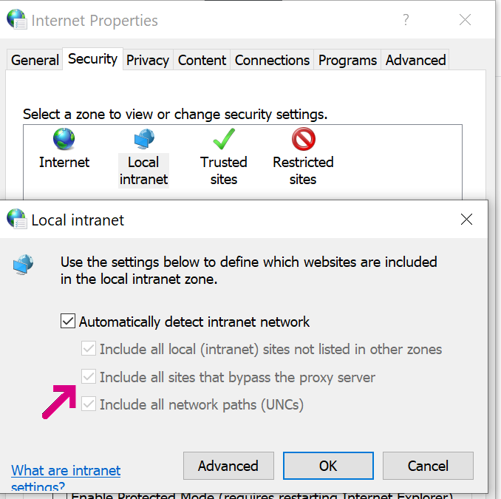Go to the Advanced tab
The image size is (501, 499).
point(415,60)
